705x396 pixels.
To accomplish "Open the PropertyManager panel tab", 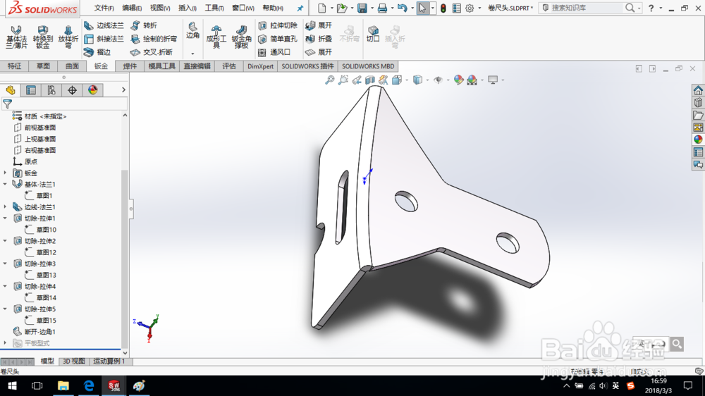I will pos(31,90).
